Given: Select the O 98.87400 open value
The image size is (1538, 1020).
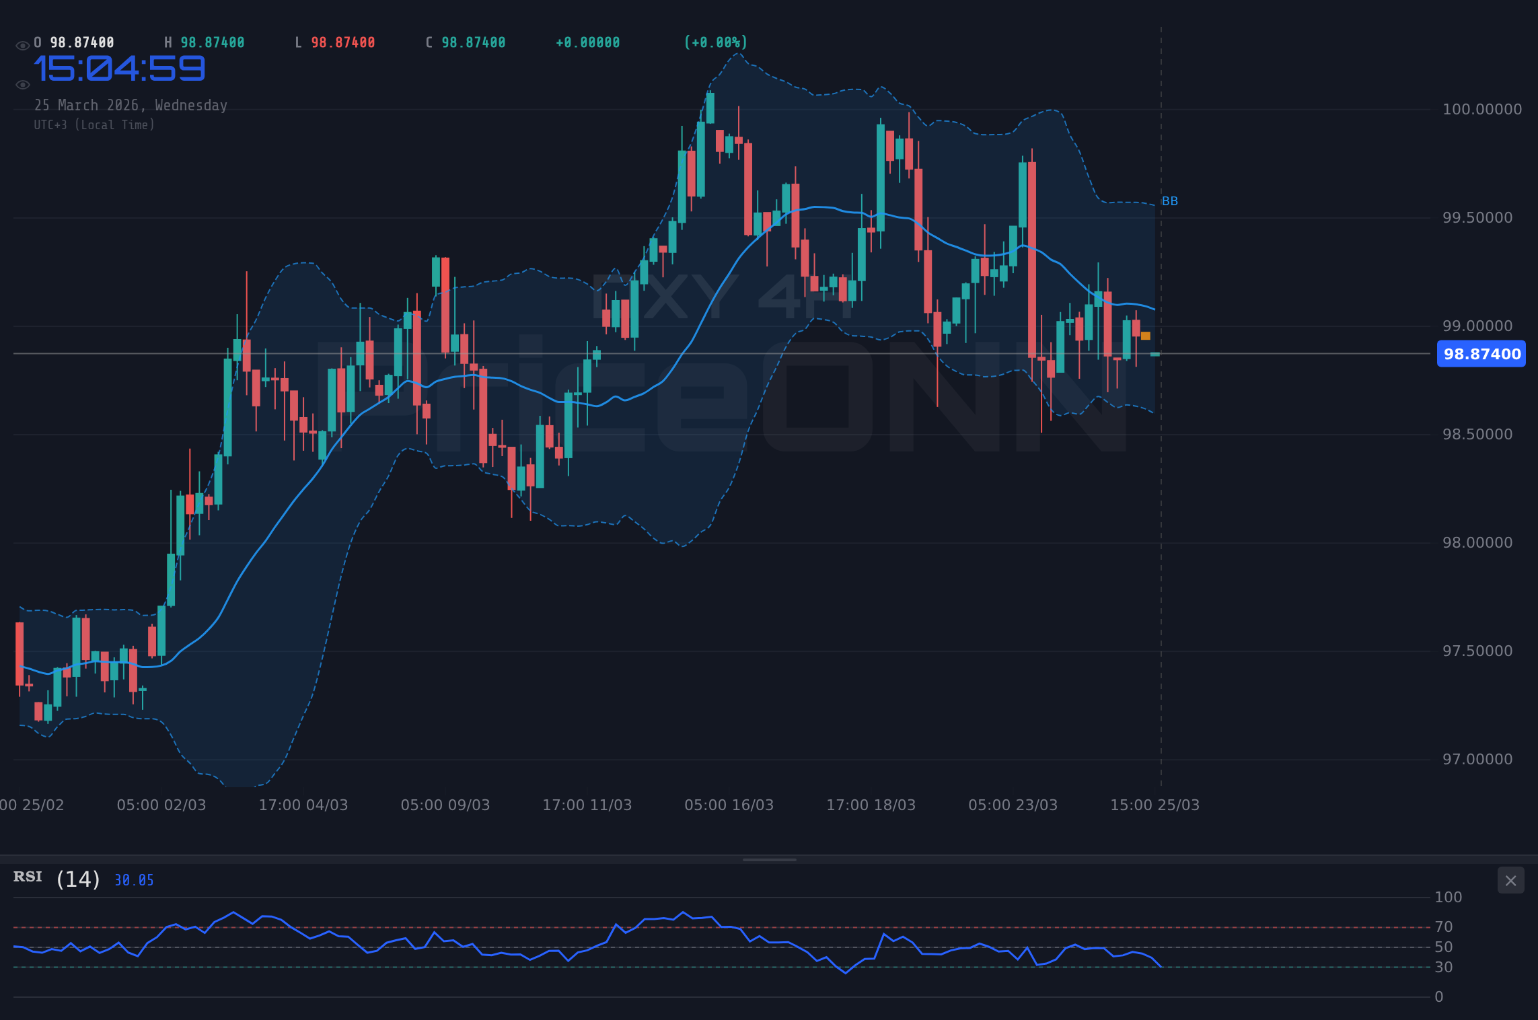Looking at the screenshot, I should tap(74, 42).
